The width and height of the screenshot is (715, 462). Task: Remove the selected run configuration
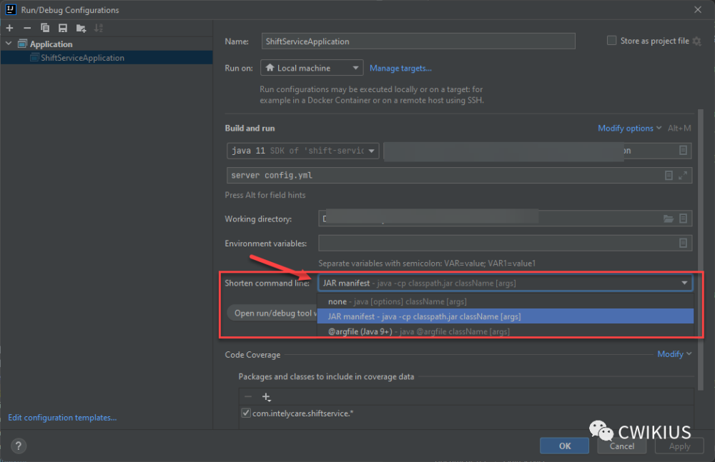pos(26,28)
